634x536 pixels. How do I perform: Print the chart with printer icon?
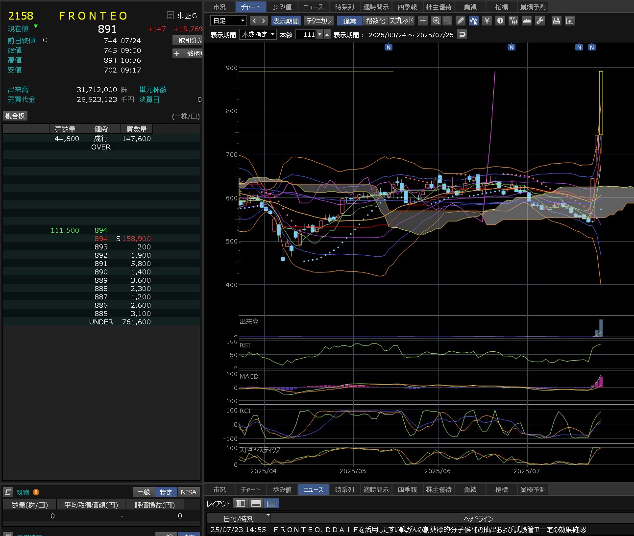[556, 21]
